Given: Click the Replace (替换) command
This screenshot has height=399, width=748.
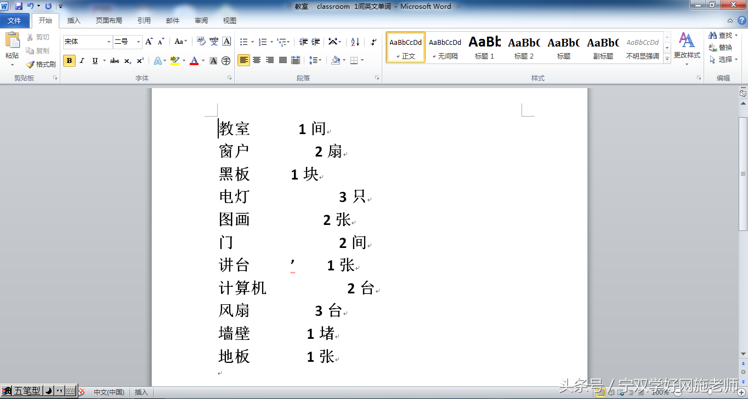Looking at the screenshot, I should pyautogui.click(x=720, y=48).
